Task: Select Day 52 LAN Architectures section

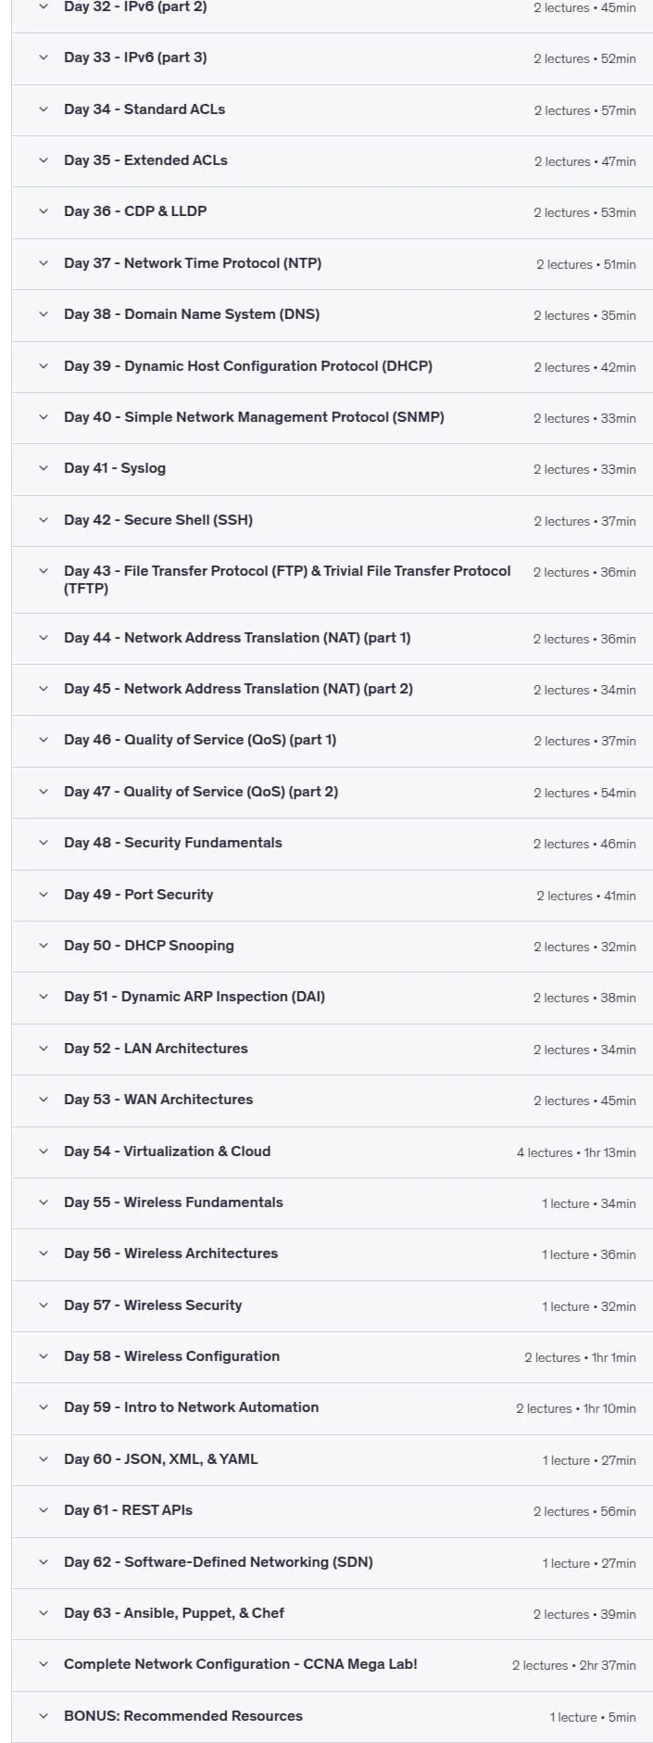Action: tap(332, 1049)
